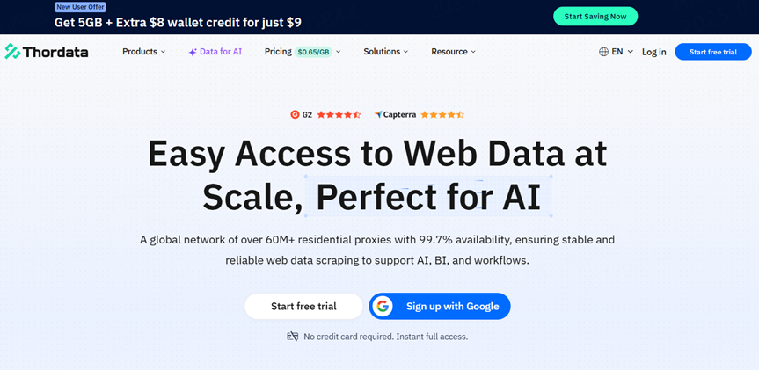The width and height of the screenshot is (759, 370).
Task: Open the Resource dropdown
Action: (x=453, y=52)
